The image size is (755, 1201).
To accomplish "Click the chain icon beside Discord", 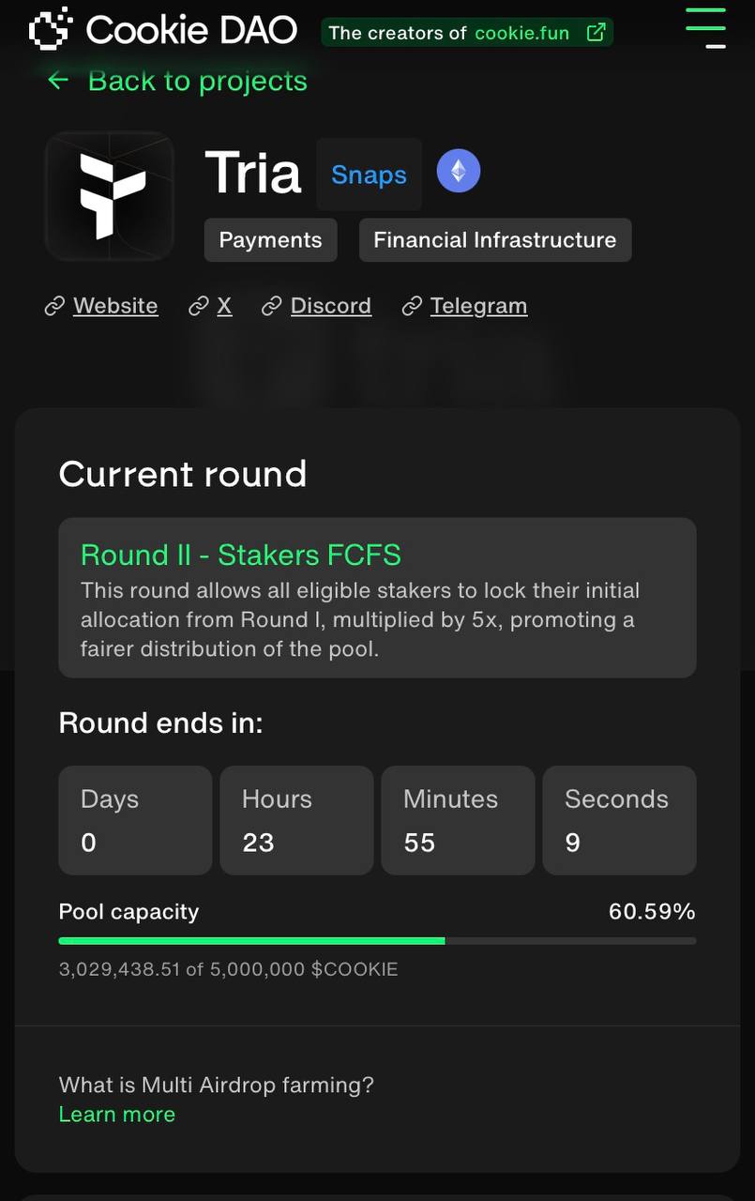I will coord(272,307).
